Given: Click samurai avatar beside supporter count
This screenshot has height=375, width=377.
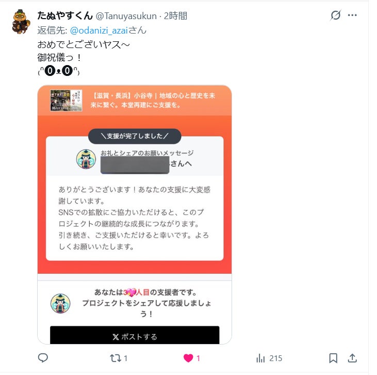Looking at the screenshot, I should tap(60, 303).
